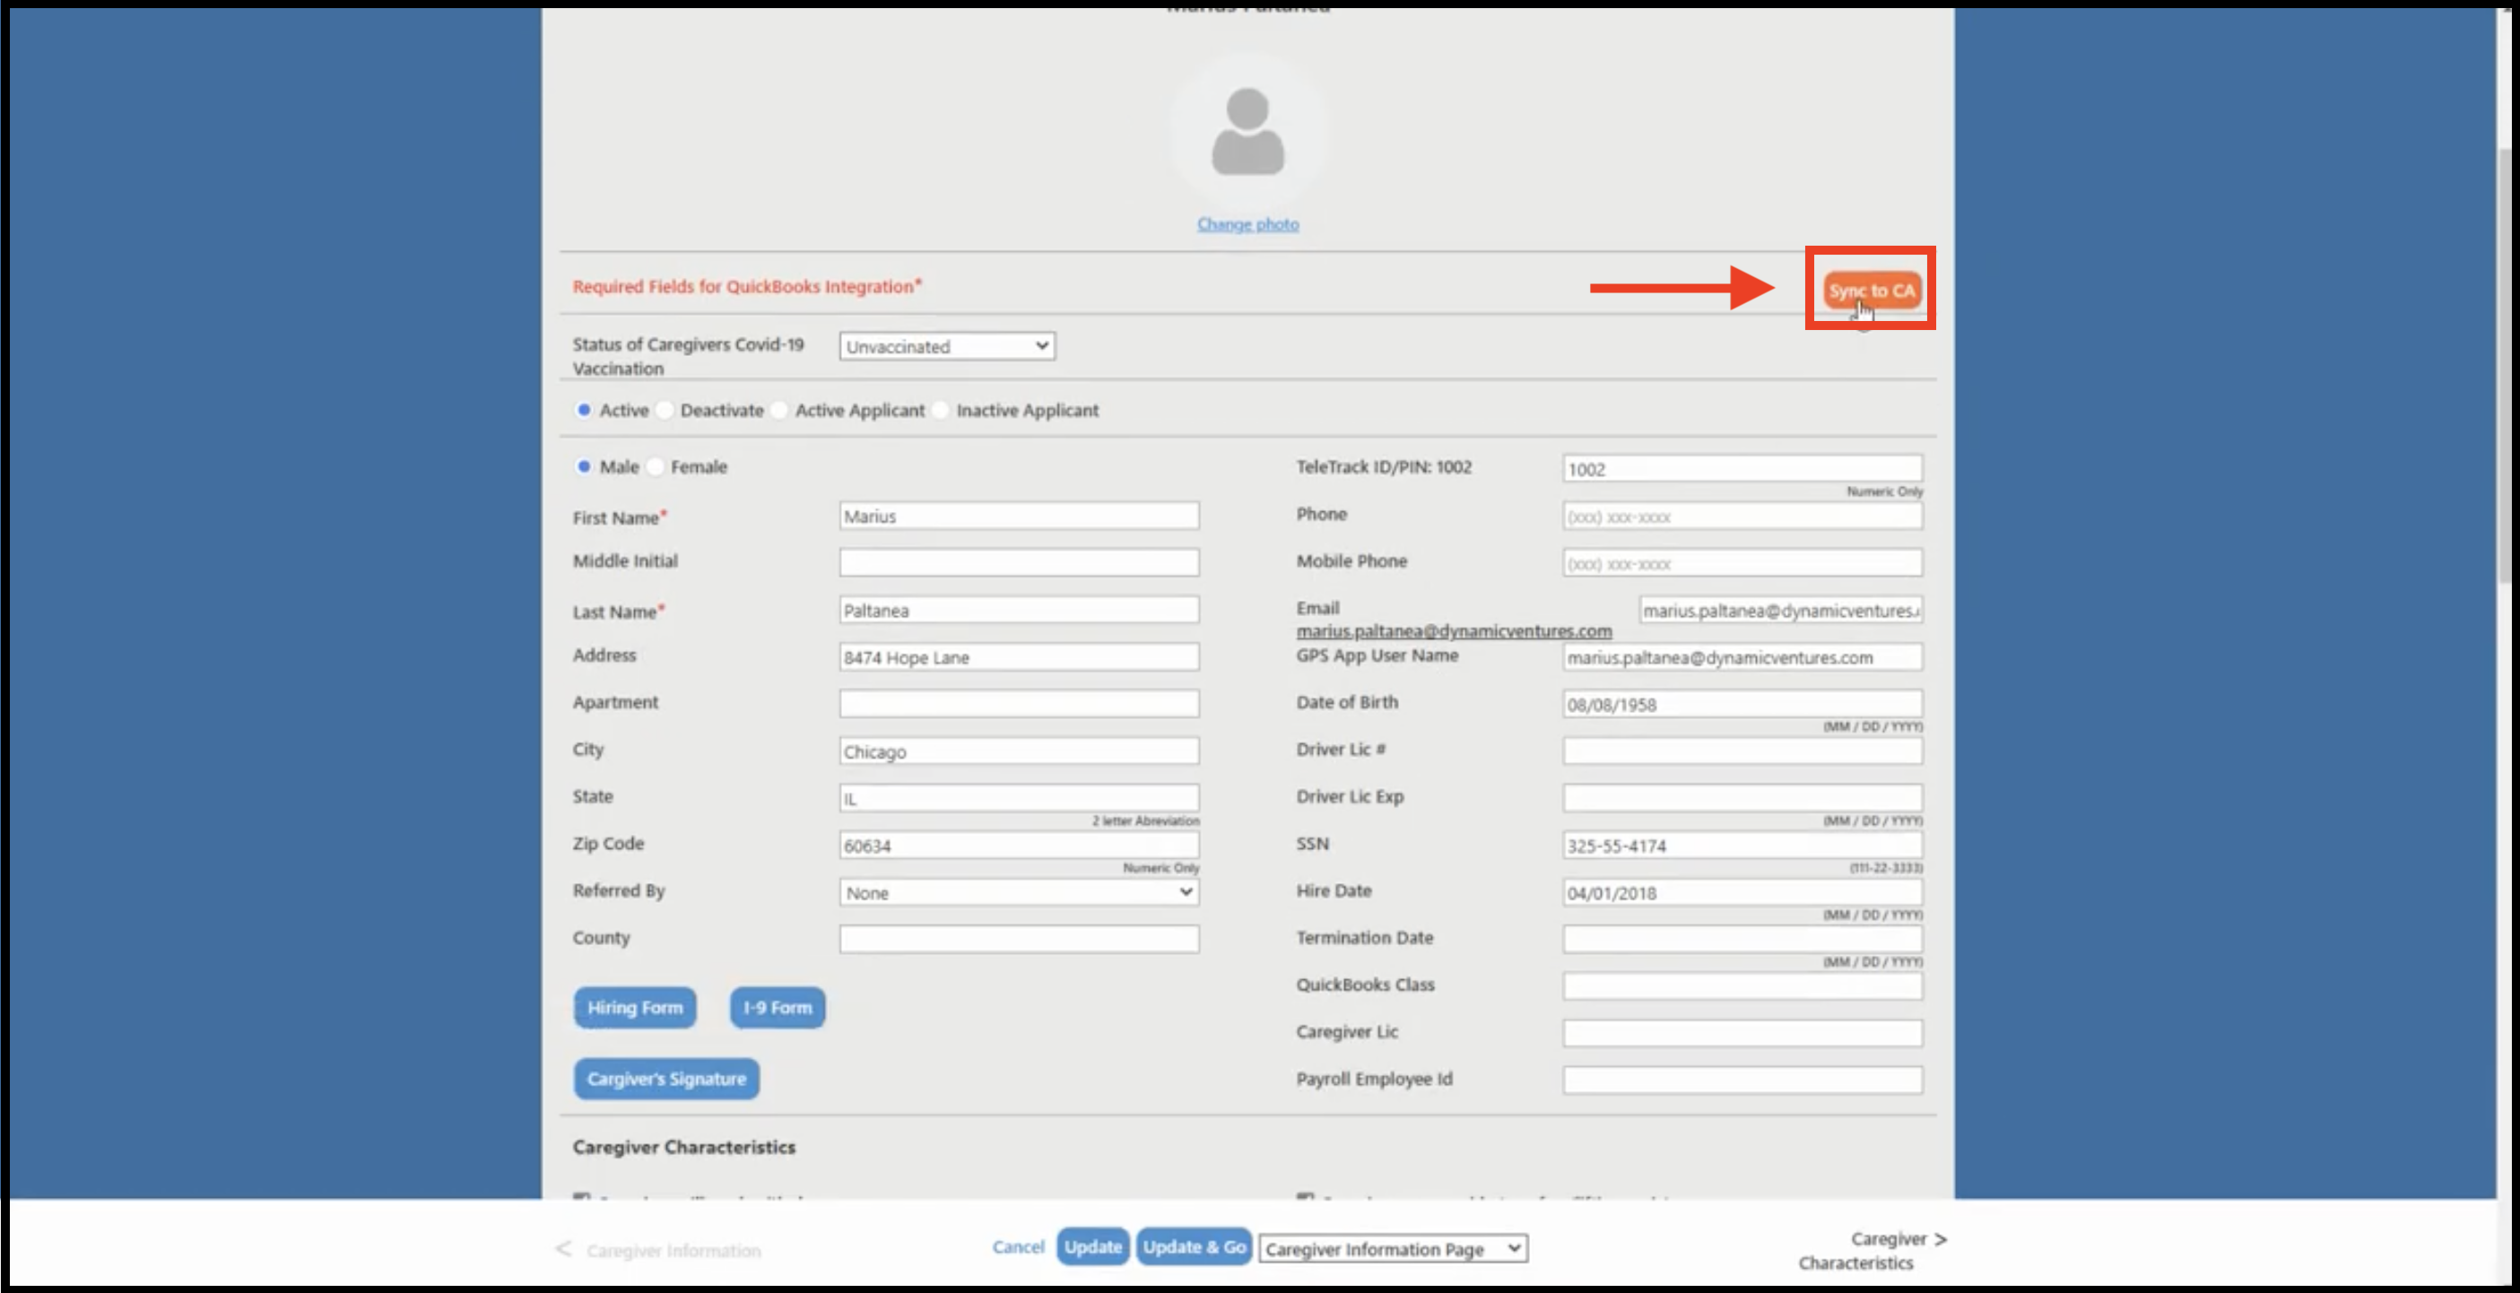Click the underlined email address link
The image size is (2520, 1293).
pos(1453,632)
